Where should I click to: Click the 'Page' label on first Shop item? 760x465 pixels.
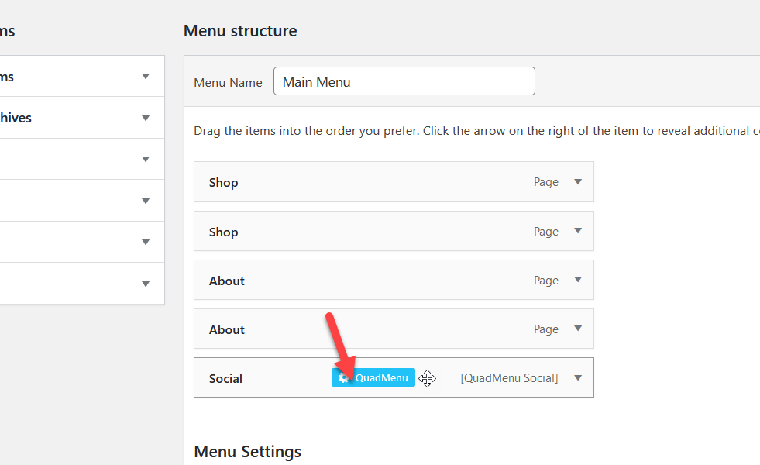(x=545, y=182)
